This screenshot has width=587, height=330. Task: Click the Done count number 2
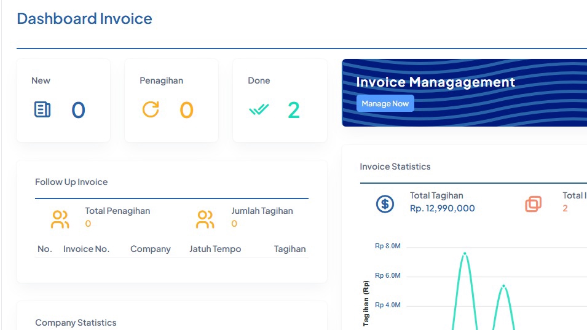294,110
